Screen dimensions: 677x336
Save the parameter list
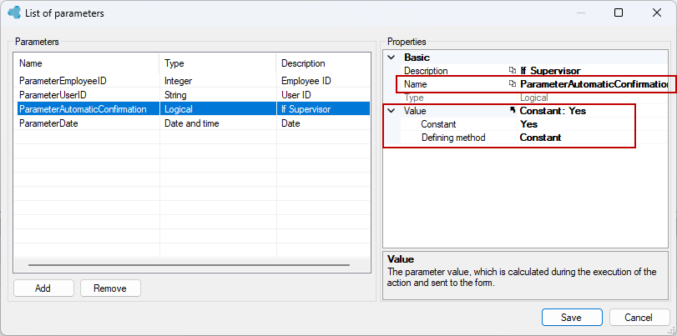pos(572,318)
